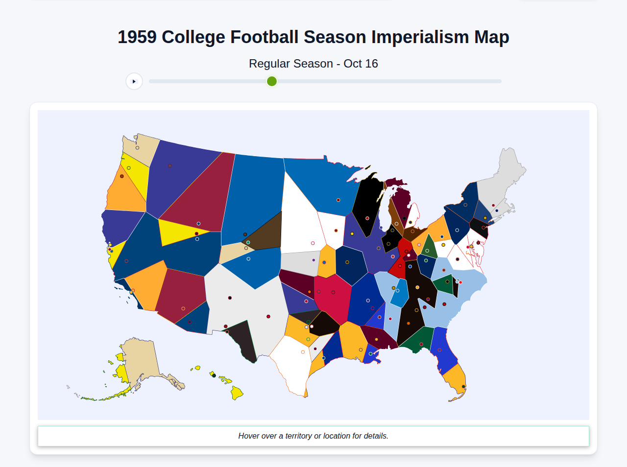The image size is (627, 467).
Task: Click the team marker in the Florida peninsula
Action: coord(463,386)
